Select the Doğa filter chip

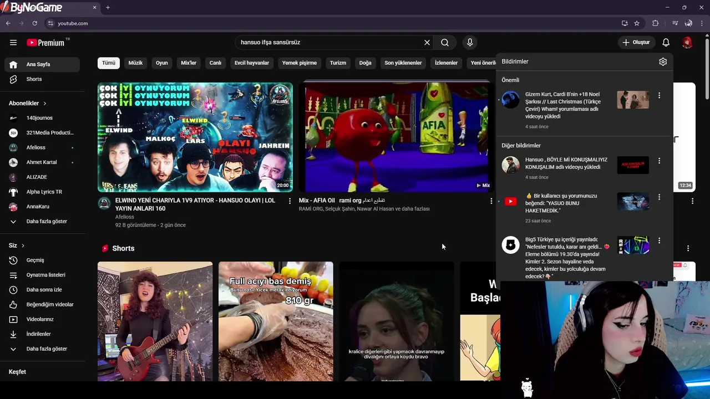point(365,63)
